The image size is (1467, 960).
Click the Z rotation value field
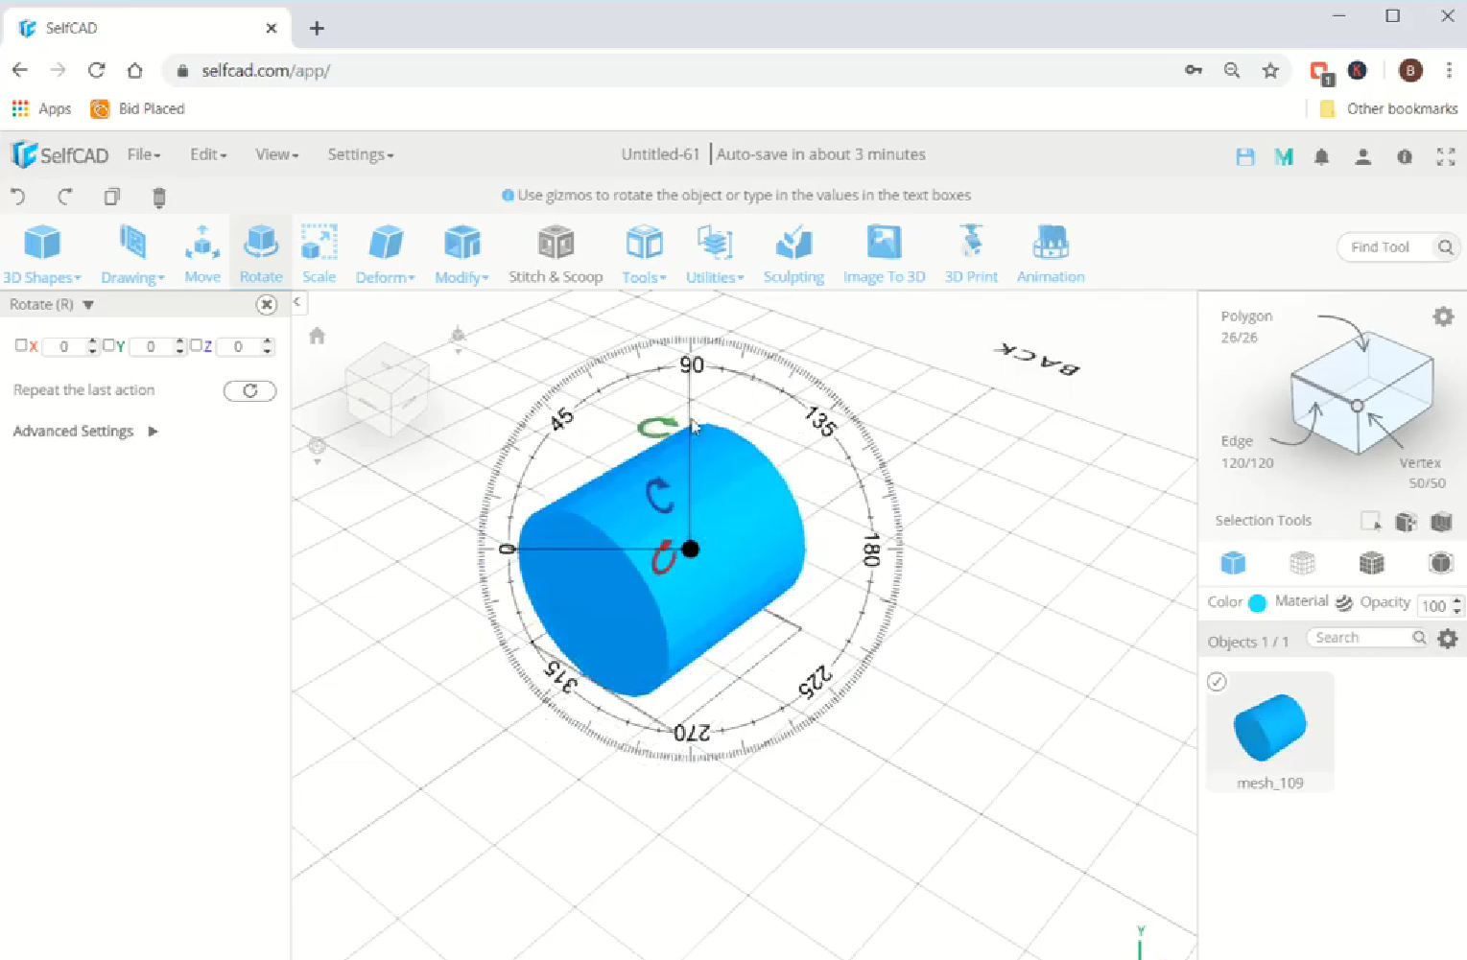239,346
